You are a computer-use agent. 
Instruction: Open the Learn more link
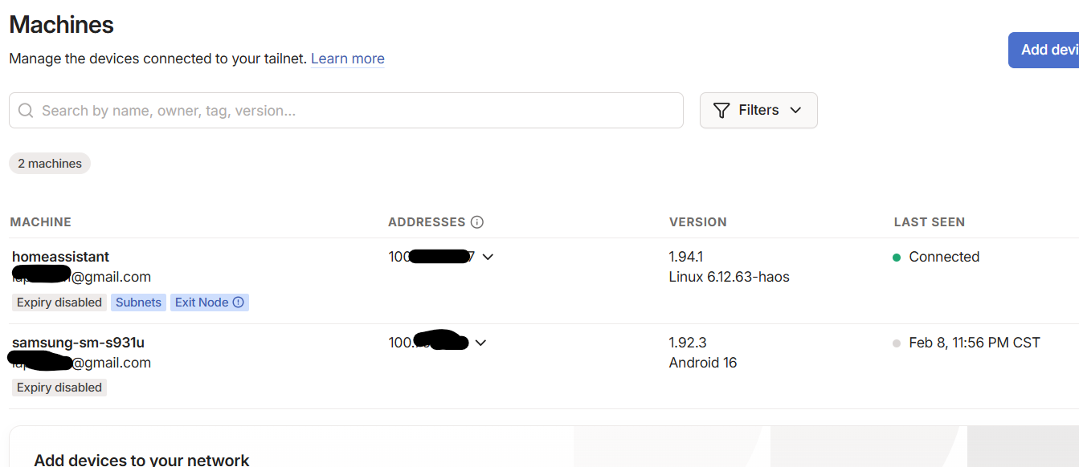click(x=347, y=59)
